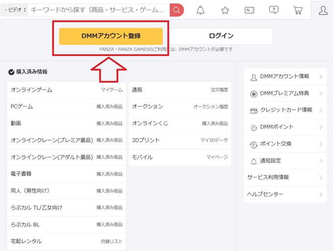Click card icon beside クレジットカード情報
The height and width of the screenshot is (251, 333).
(x=254, y=111)
